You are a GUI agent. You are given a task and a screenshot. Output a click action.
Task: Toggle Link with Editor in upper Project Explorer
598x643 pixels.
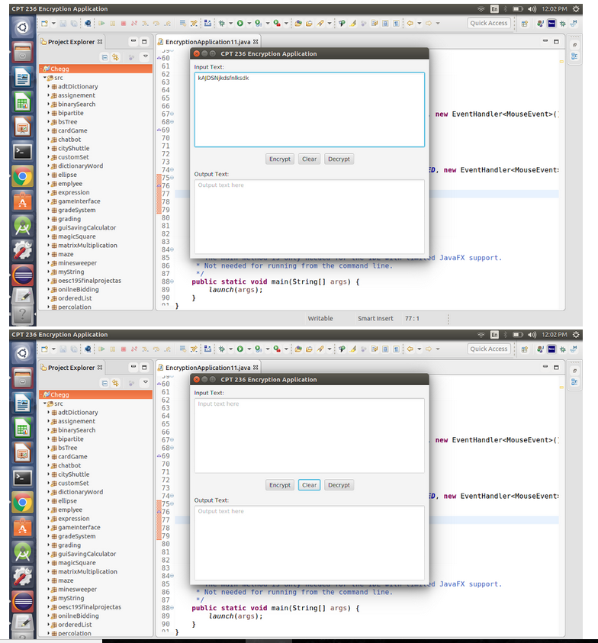point(116,57)
